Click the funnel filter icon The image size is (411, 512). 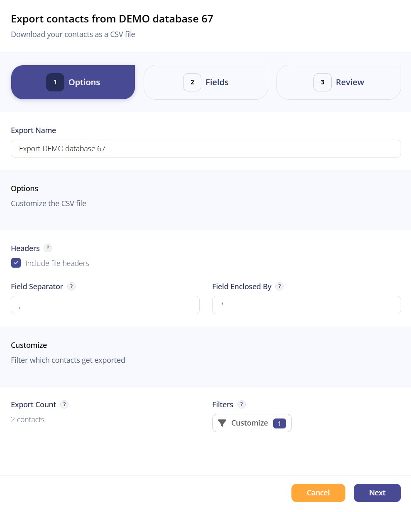coord(222,423)
